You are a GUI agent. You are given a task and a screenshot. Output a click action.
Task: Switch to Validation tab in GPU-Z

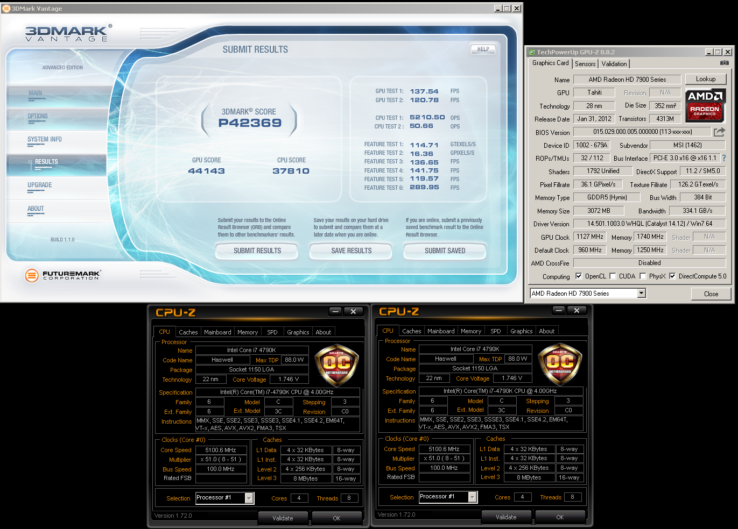coord(614,64)
